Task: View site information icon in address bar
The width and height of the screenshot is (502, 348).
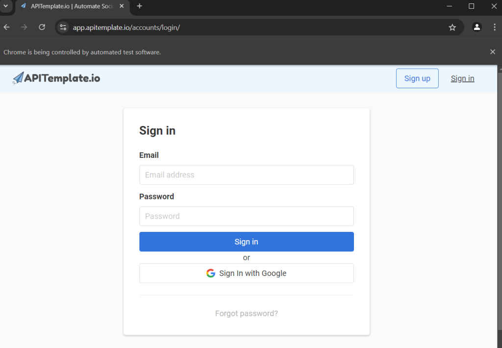Action: 63,27
